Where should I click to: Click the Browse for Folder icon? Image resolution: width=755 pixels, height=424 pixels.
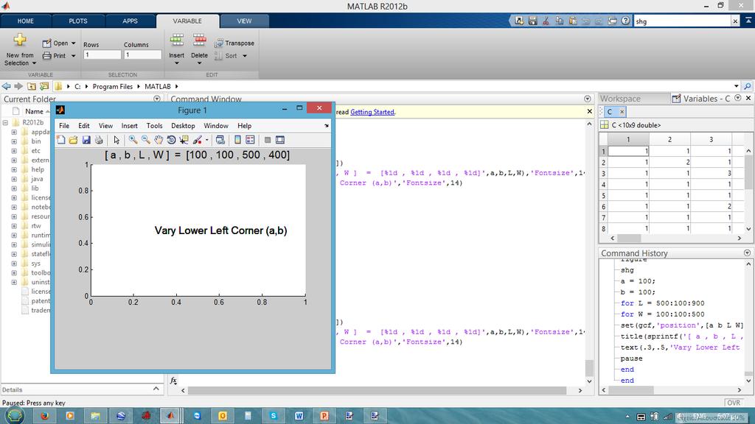coord(44,86)
